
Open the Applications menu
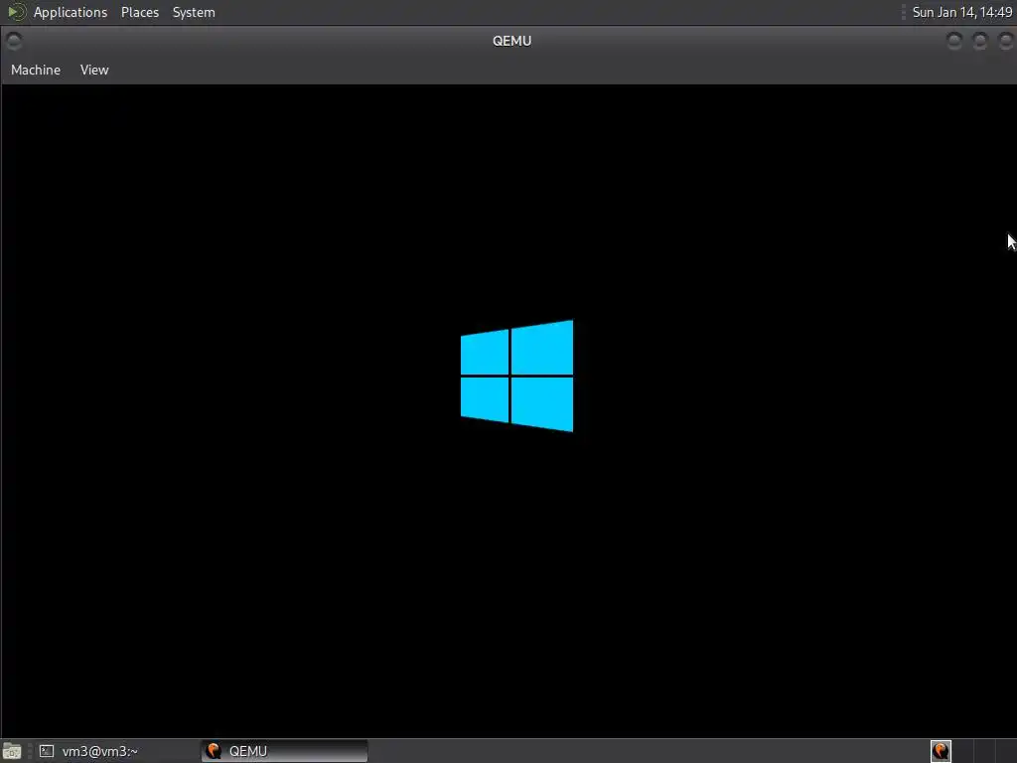click(x=71, y=12)
